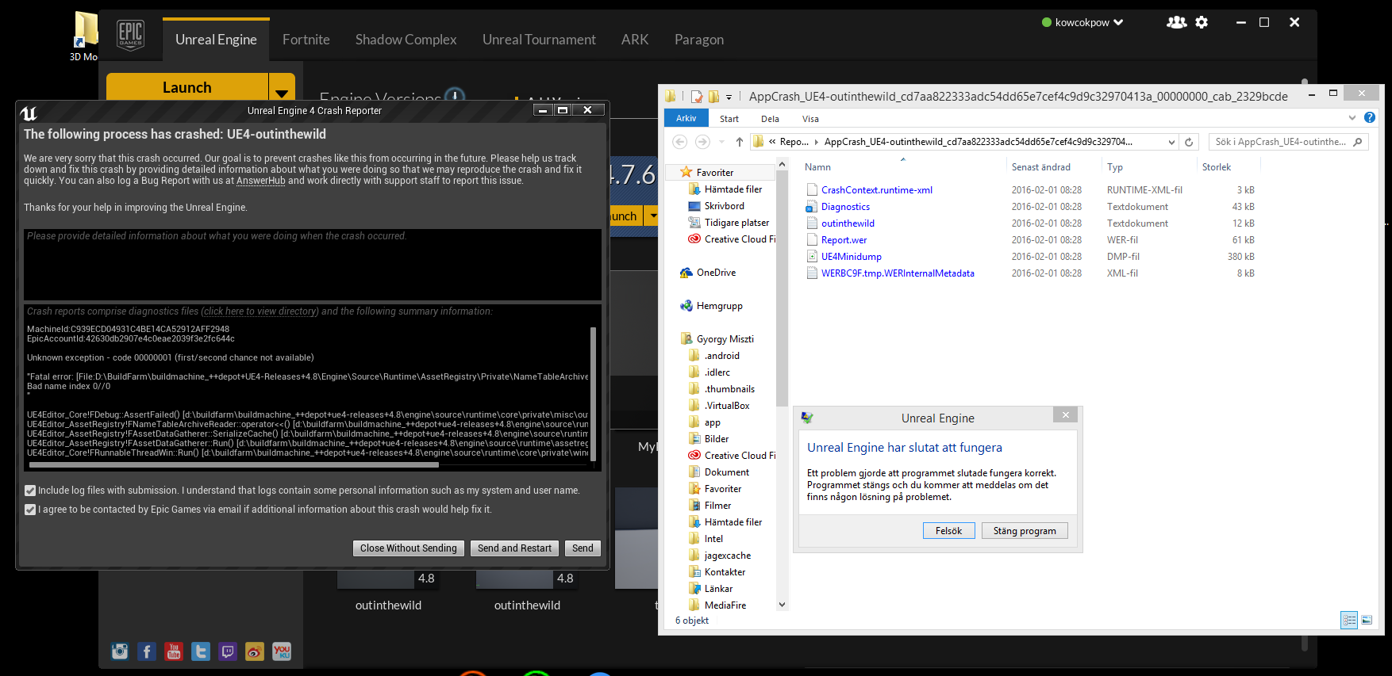
Task: Open the Facebook social icon
Action: [147, 651]
